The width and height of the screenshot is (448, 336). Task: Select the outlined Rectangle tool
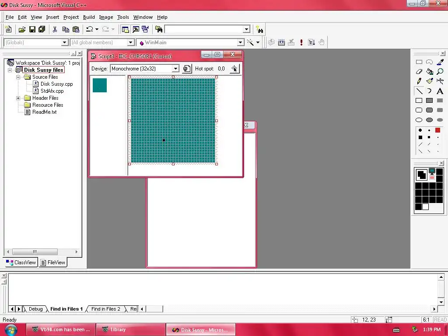point(419,100)
